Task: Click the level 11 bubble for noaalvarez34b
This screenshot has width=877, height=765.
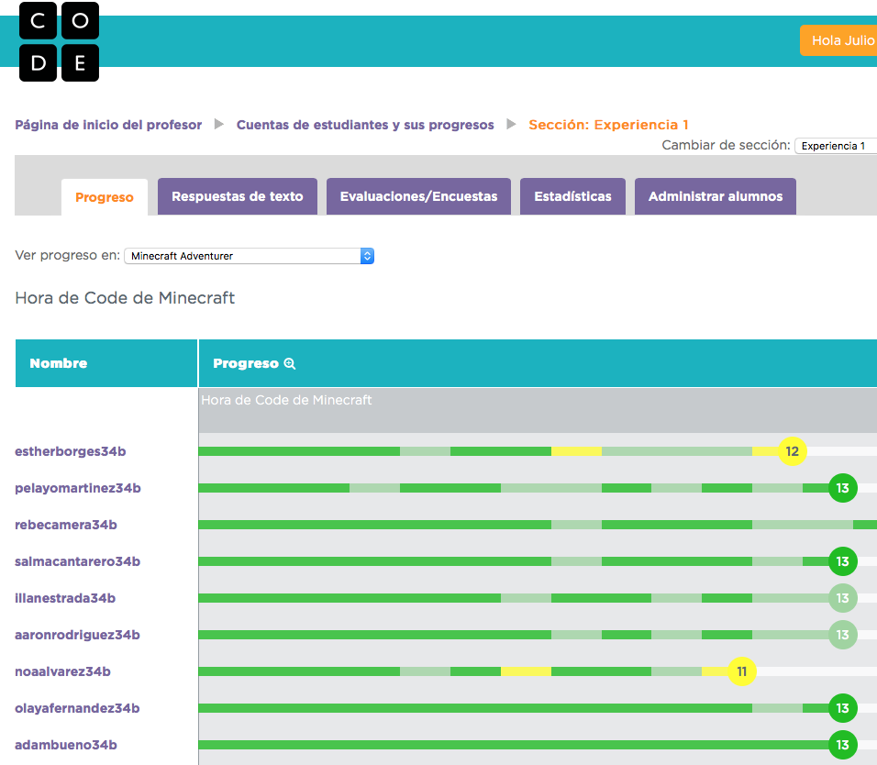Action: [x=741, y=671]
